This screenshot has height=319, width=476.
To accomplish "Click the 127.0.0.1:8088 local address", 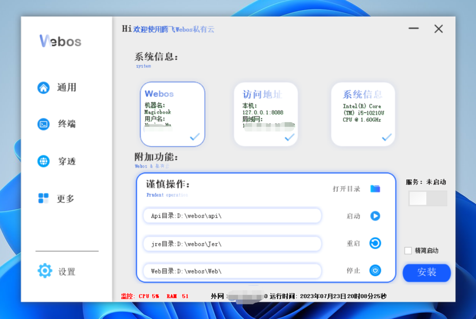I will click(x=263, y=112).
